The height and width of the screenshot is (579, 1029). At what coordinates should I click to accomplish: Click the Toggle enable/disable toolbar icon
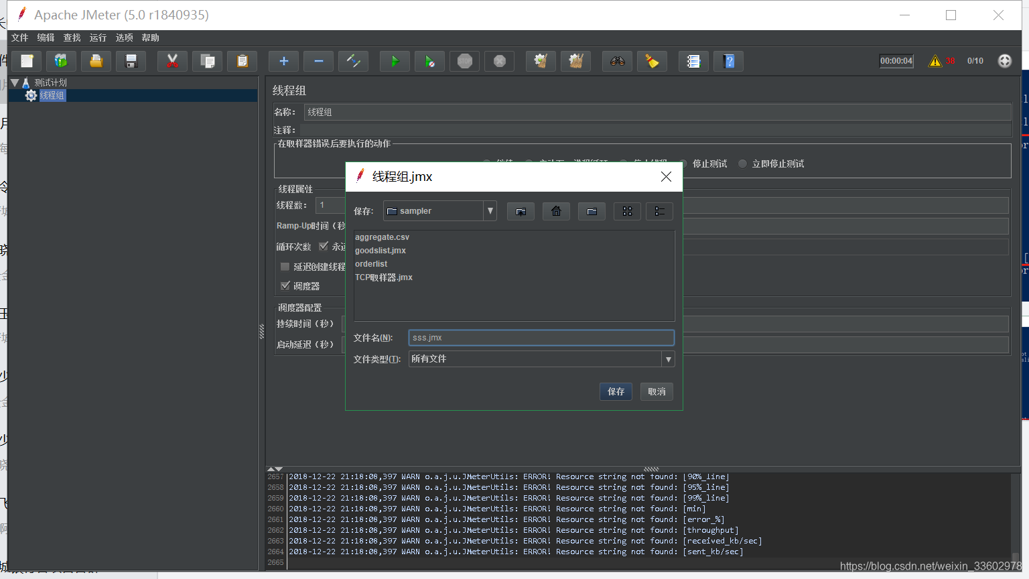(x=354, y=61)
